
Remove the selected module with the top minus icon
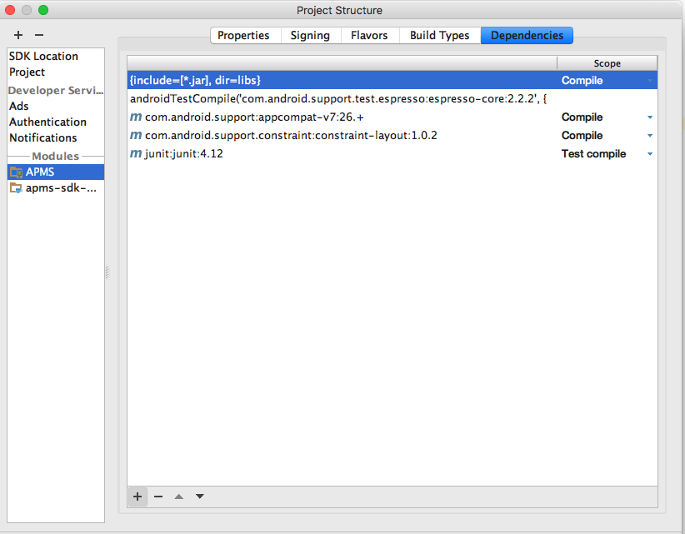pos(39,35)
